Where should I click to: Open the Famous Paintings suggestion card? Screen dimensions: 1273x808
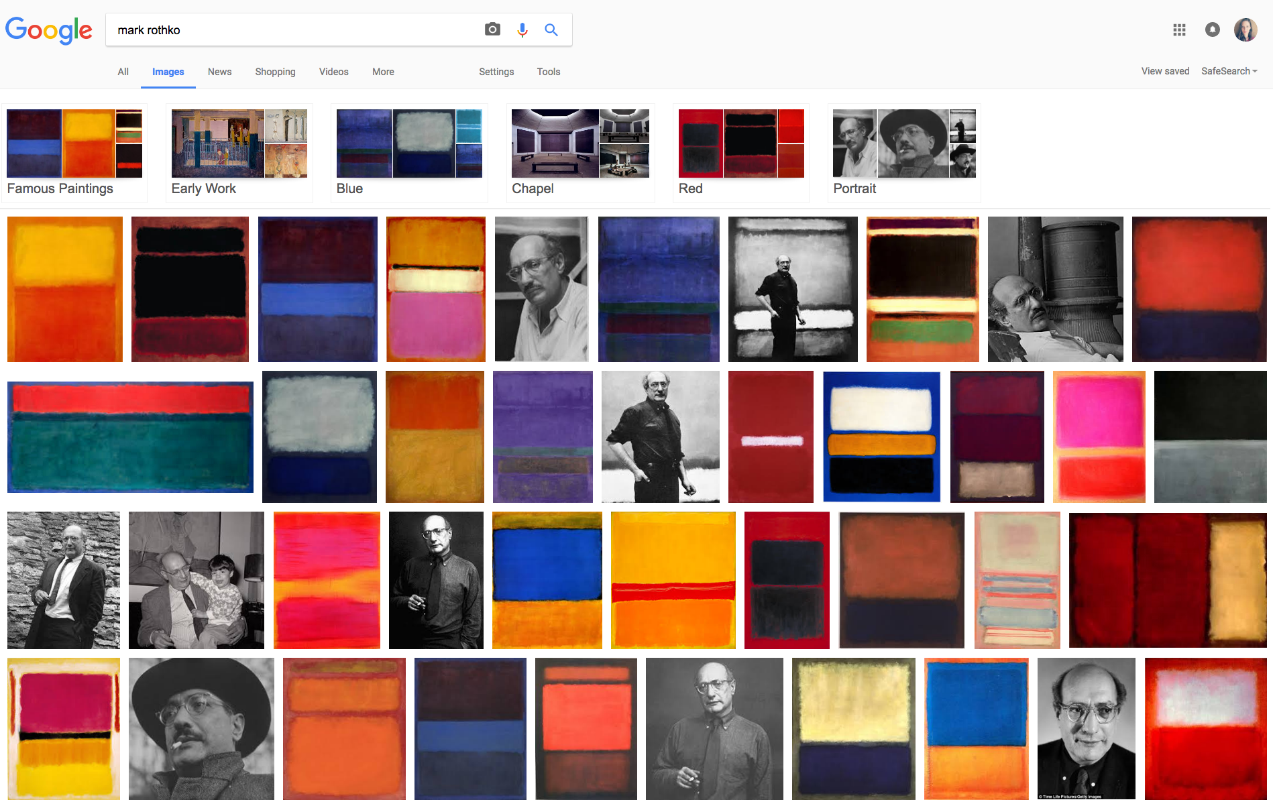point(74,153)
